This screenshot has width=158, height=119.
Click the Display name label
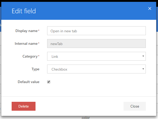click(x=26, y=31)
